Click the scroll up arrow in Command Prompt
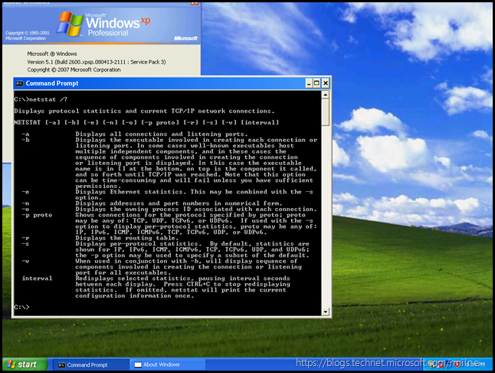The image size is (495, 373). coord(325,94)
